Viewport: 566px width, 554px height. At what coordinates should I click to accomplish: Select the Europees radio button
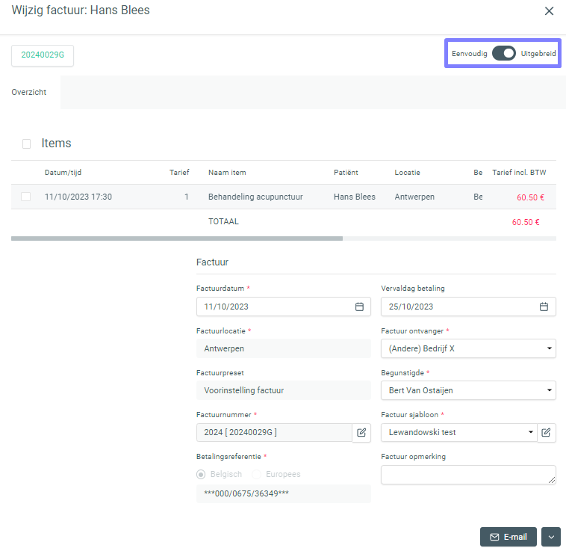click(x=256, y=474)
